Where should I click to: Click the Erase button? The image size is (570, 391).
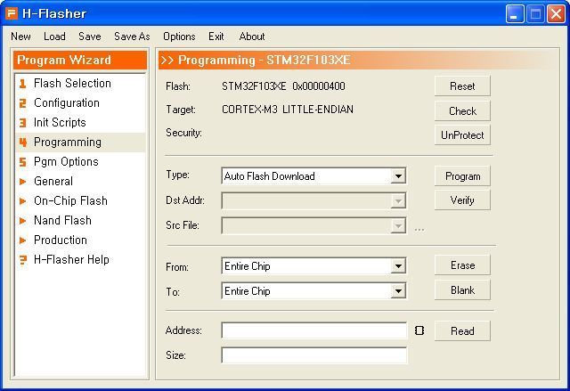[x=462, y=265]
